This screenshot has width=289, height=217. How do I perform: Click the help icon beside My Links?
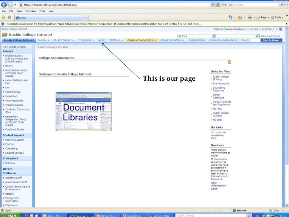pyautogui.click(x=281, y=29)
